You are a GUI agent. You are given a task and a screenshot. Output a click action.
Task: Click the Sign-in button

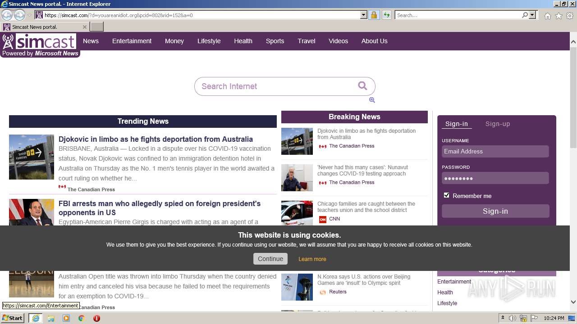[x=495, y=211]
